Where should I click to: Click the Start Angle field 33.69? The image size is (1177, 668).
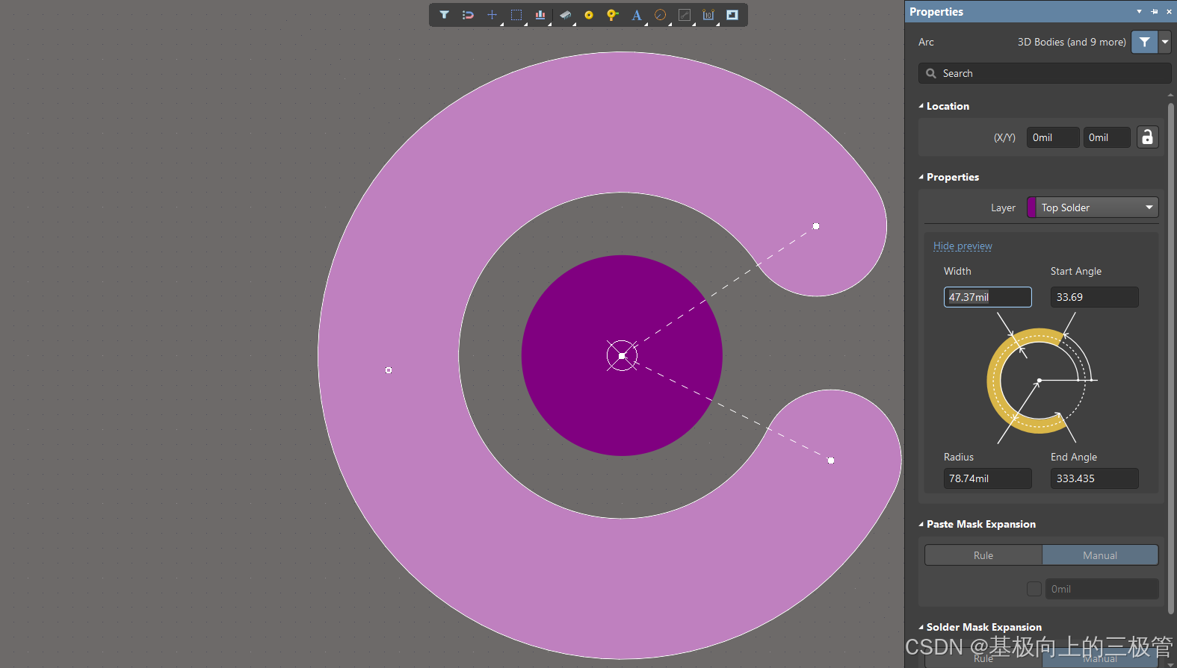1094,297
